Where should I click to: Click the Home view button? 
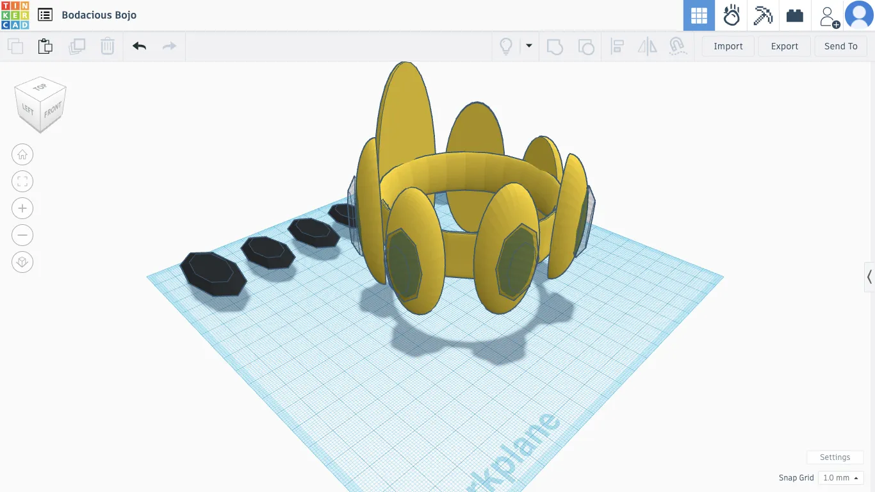pyautogui.click(x=22, y=154)
